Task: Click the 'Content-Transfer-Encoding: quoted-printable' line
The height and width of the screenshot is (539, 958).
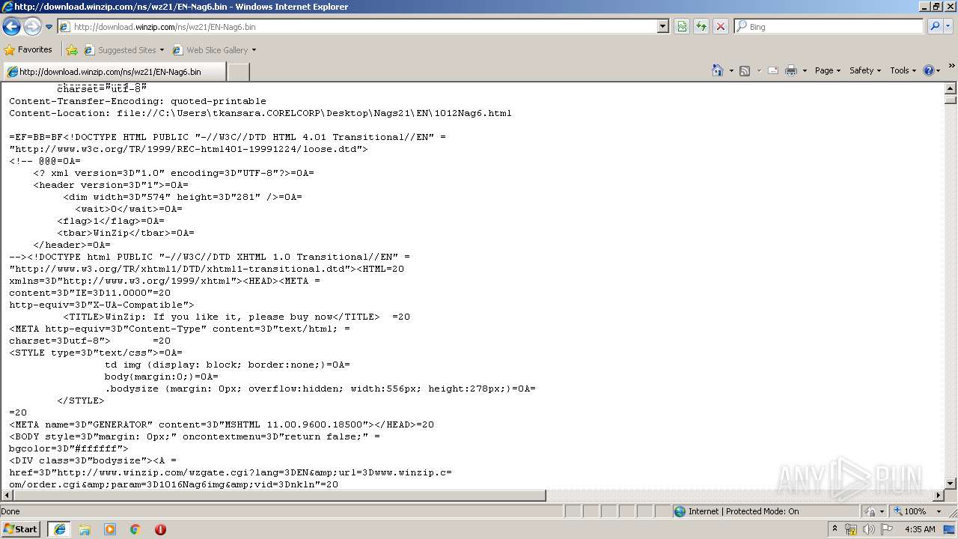Action: click(138, 101)
